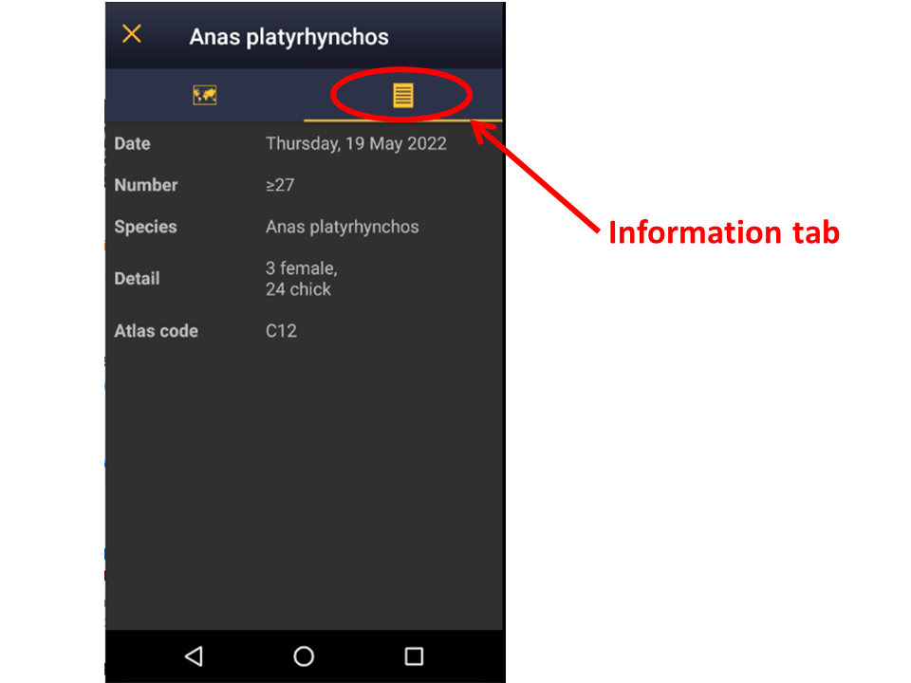Select the Detail field label
911x683 pixels.
pos(137,279)
